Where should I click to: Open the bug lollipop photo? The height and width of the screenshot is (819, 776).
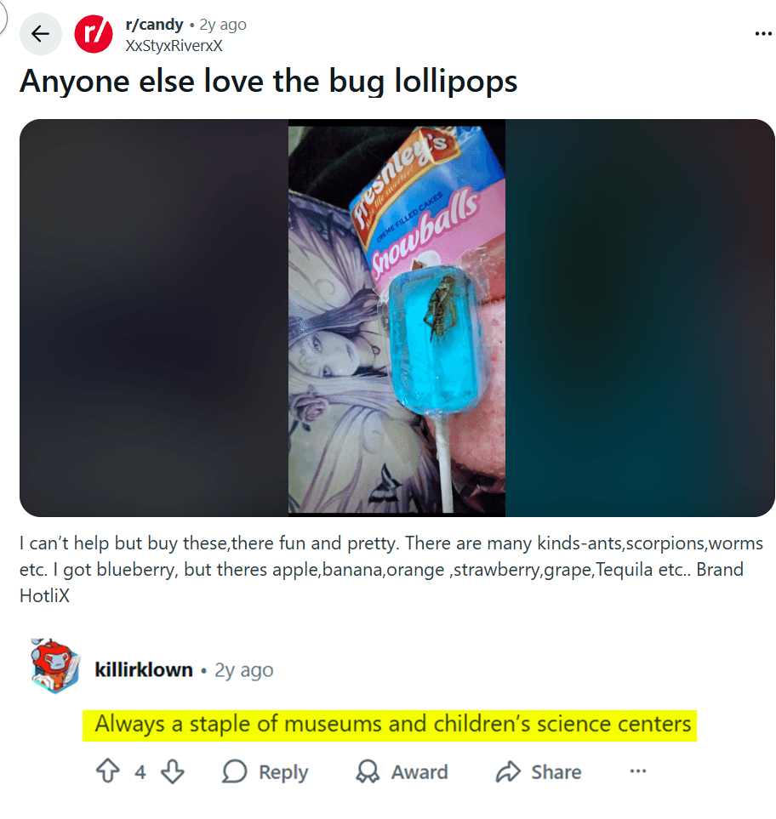point(397,317)
